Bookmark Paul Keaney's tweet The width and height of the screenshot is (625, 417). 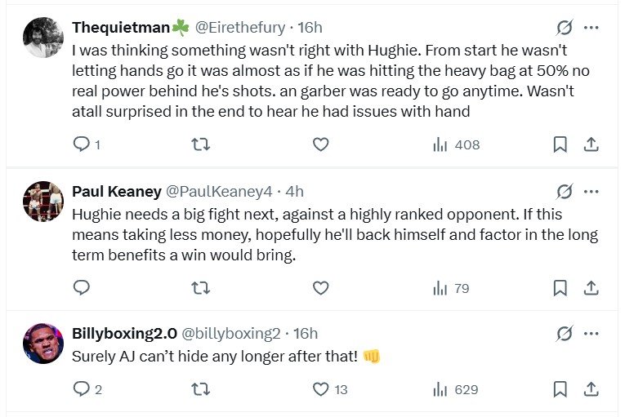(x=560, y=287)
